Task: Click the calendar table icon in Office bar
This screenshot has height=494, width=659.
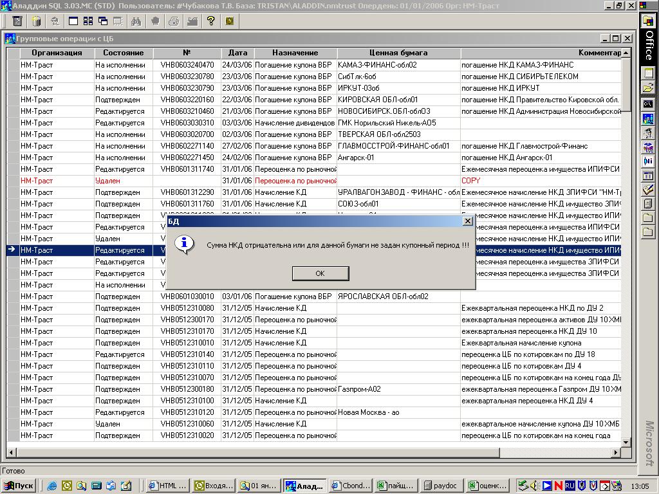Action: [648, 176]
